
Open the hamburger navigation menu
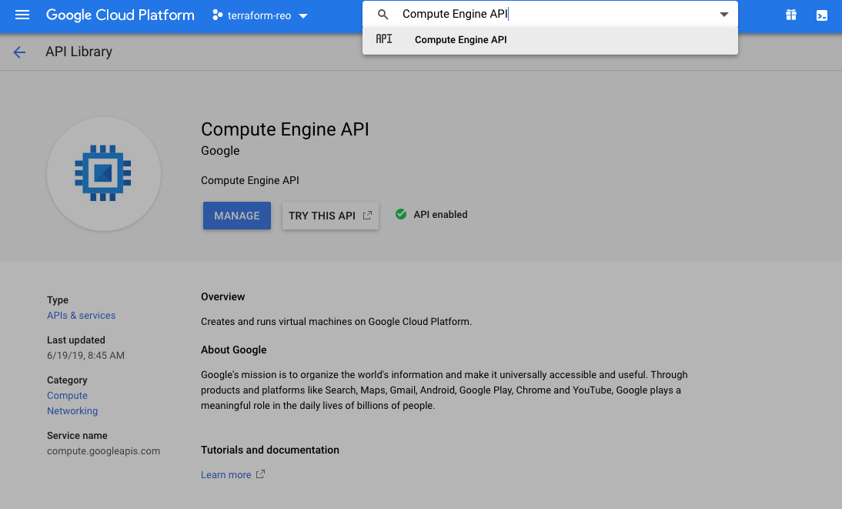pos(22,15)
